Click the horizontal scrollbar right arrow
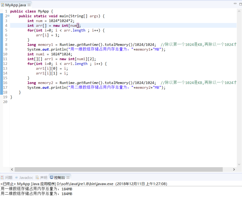The image size is (242, 201). coord(234,169)
